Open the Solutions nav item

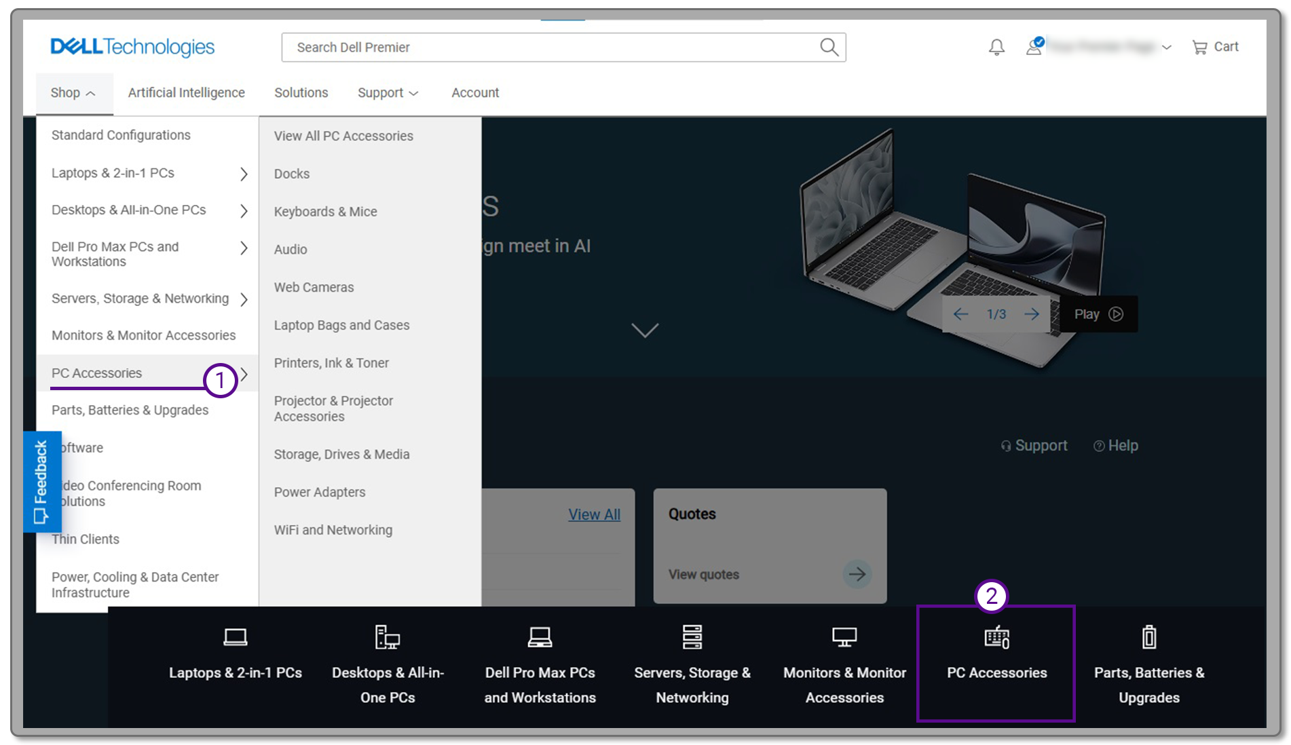tap(301, 93)
